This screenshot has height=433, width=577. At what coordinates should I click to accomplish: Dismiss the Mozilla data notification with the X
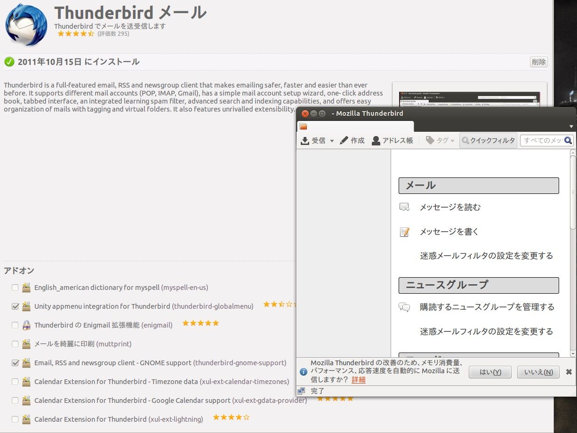click(x=569, y=372)
